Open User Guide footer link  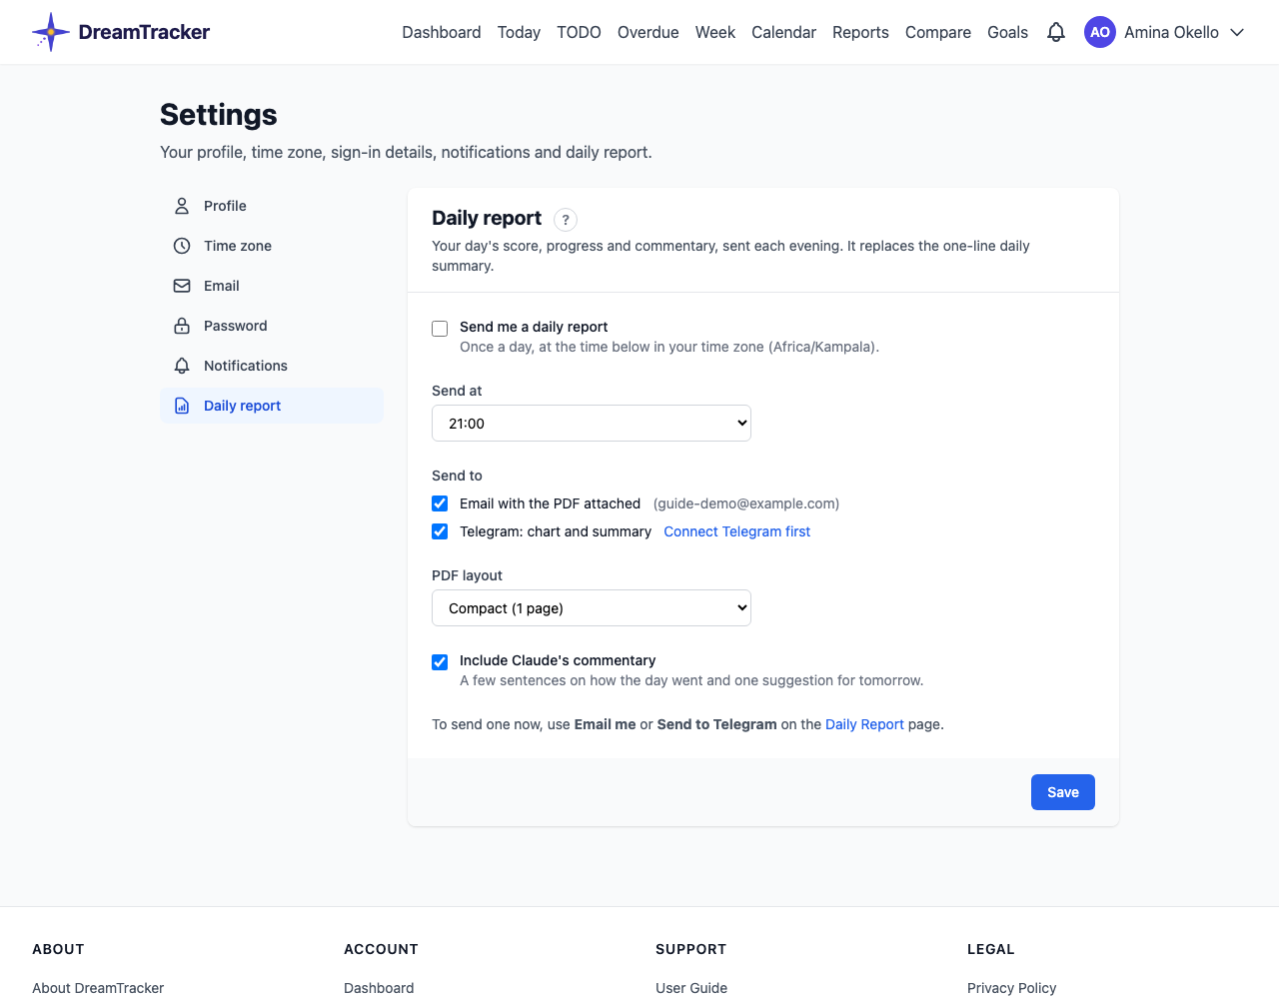coord(691,988)
